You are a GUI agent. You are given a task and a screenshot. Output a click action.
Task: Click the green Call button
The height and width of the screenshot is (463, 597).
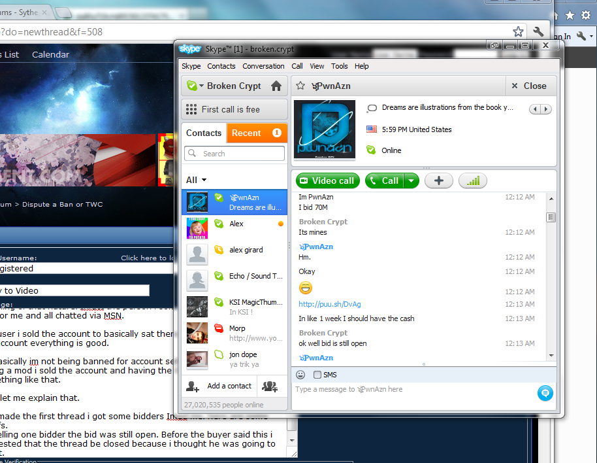point(385,180)
